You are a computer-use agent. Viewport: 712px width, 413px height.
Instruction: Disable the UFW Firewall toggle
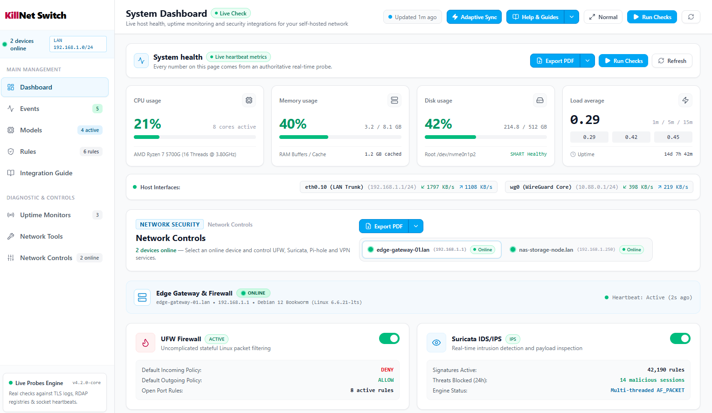coord(389,338)
